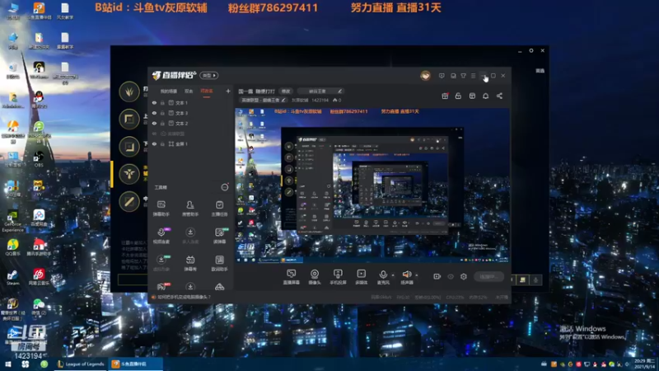Click the 扬声器 speaker icon
Screen dimensions: 659x371
coord(406,275)
